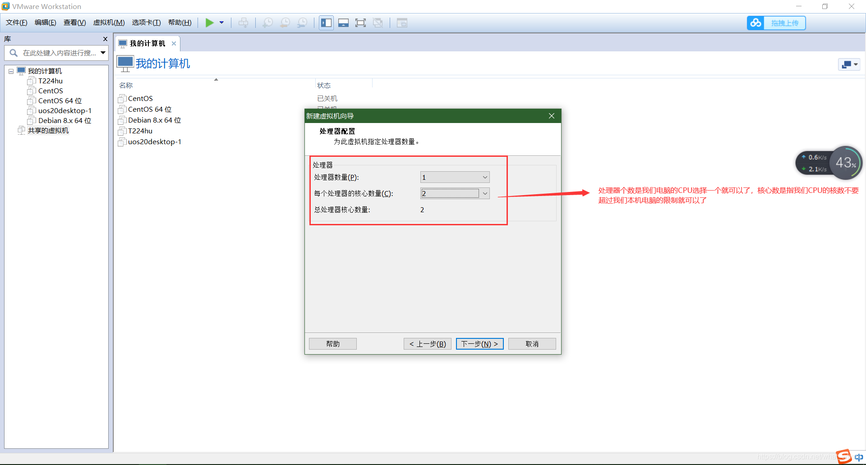The image size is (866, 465).
Task: Click the 已关机 status of CentOS
Action: point(327,99)
